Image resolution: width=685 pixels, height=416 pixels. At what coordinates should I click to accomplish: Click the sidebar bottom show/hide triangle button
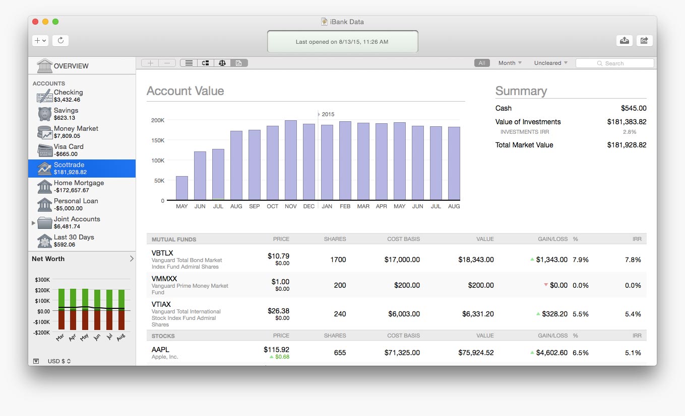point(36,361)
